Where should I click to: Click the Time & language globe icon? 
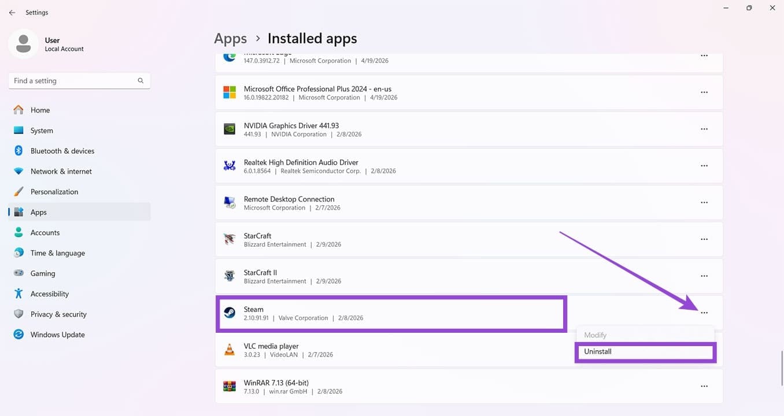[19, 253]
